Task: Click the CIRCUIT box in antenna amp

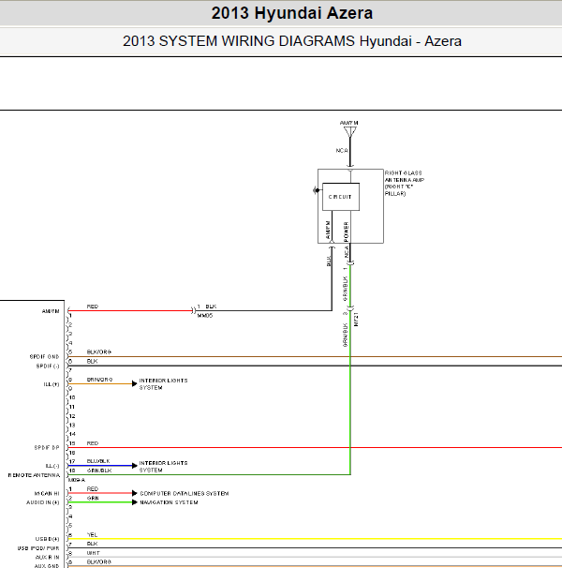Action: (341, 197)
